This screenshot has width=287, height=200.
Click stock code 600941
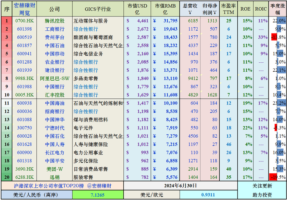24,54
